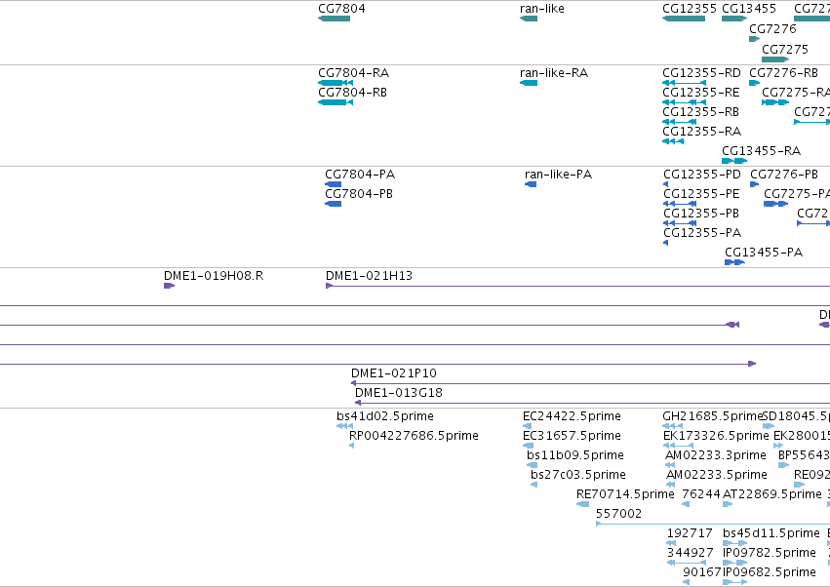Select protein CG12355-PD
The width and height of the screenshot is (830, 587).
click(702, 175)
